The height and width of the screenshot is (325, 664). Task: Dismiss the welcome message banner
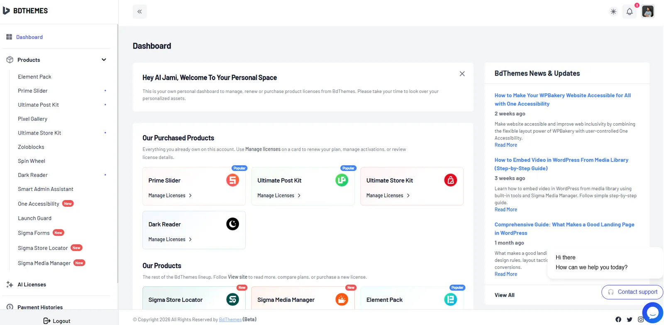tap(462, 74)
